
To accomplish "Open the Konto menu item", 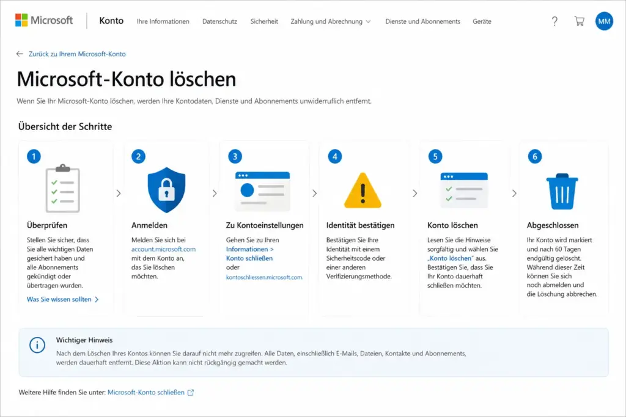I will [111, 21].
